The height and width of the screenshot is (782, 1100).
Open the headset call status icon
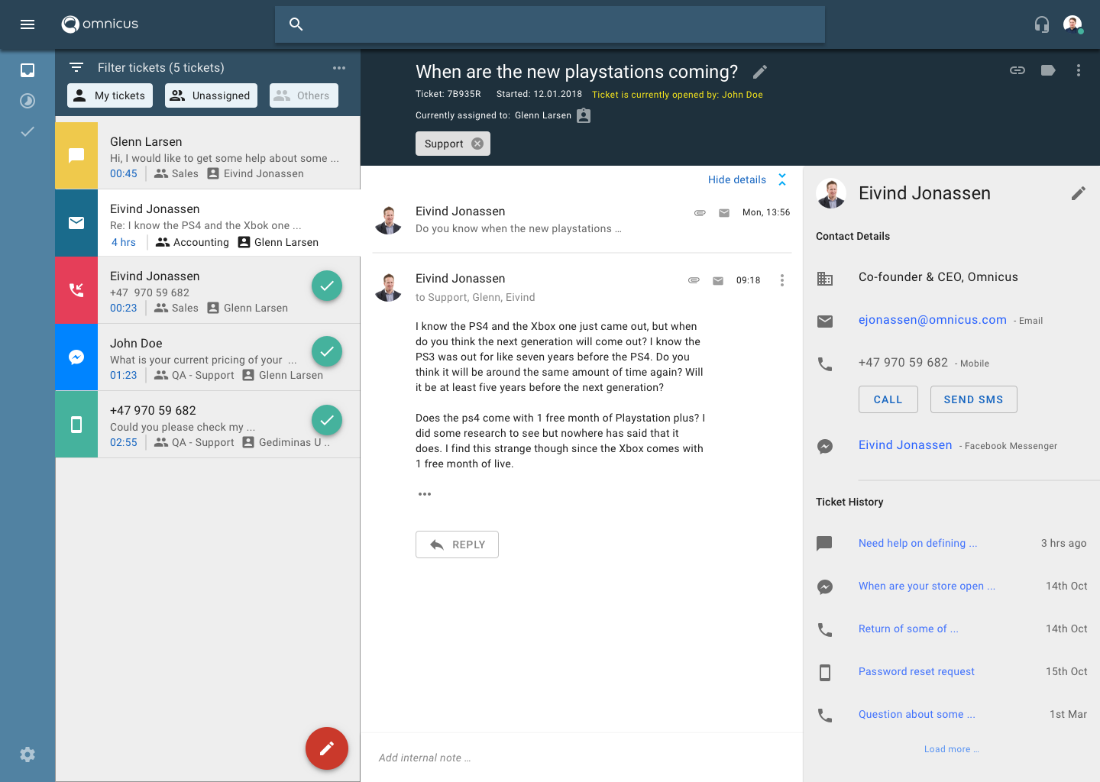[x=1042, y=24]
